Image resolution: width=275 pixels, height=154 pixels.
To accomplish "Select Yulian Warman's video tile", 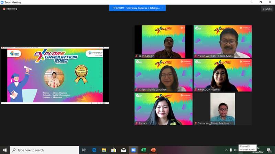I will 223,41.
